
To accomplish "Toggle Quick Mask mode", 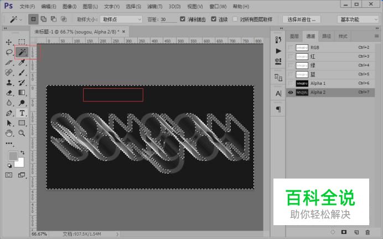I will tap(9, 175).
